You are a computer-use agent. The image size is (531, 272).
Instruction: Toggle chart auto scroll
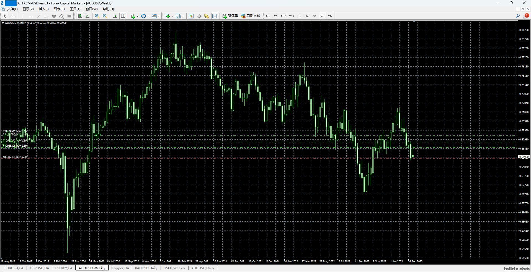point(115,16)
